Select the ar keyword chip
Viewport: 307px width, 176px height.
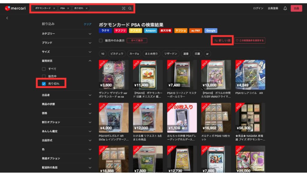[207, 54]
